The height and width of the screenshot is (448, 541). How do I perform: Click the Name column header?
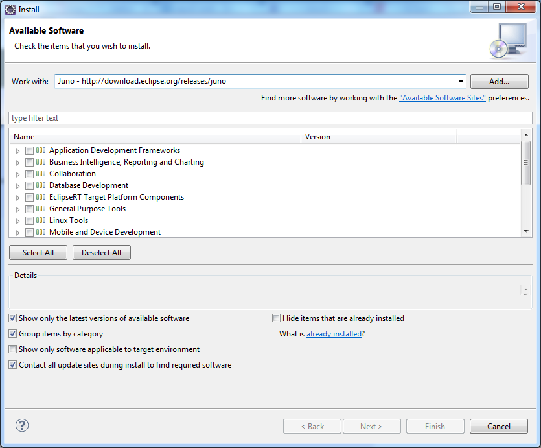point(155,137)
